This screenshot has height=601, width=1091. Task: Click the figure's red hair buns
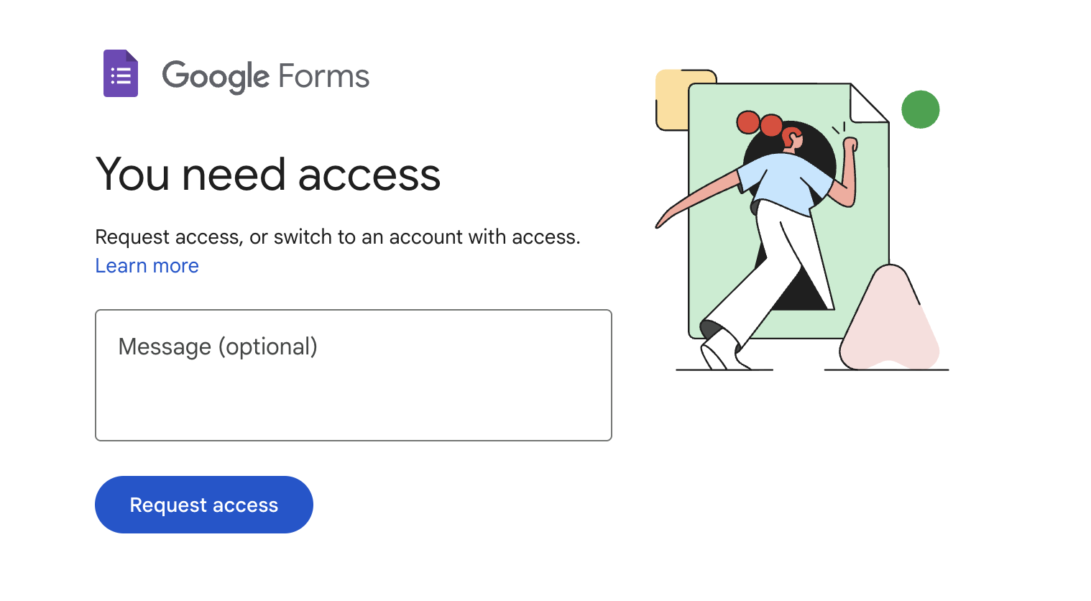pos(759,123)
